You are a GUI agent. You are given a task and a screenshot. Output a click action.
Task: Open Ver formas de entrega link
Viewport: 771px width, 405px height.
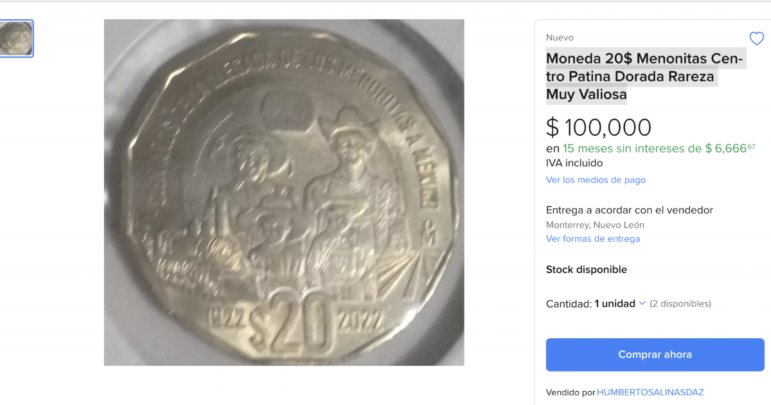pos(592,239)
